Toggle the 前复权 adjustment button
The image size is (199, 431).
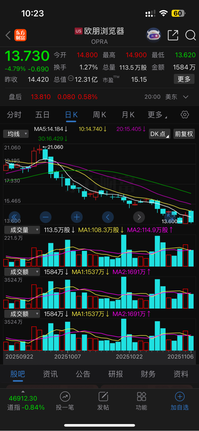click(x=184, y=134)
